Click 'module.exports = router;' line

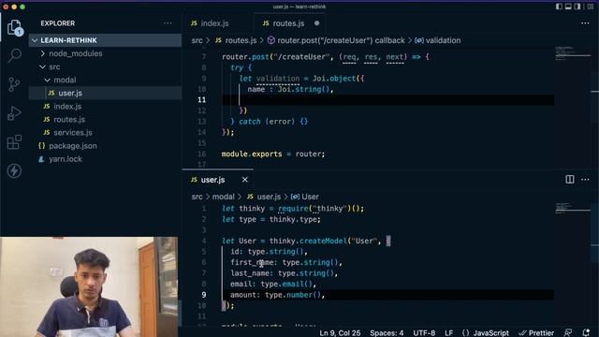273,154
